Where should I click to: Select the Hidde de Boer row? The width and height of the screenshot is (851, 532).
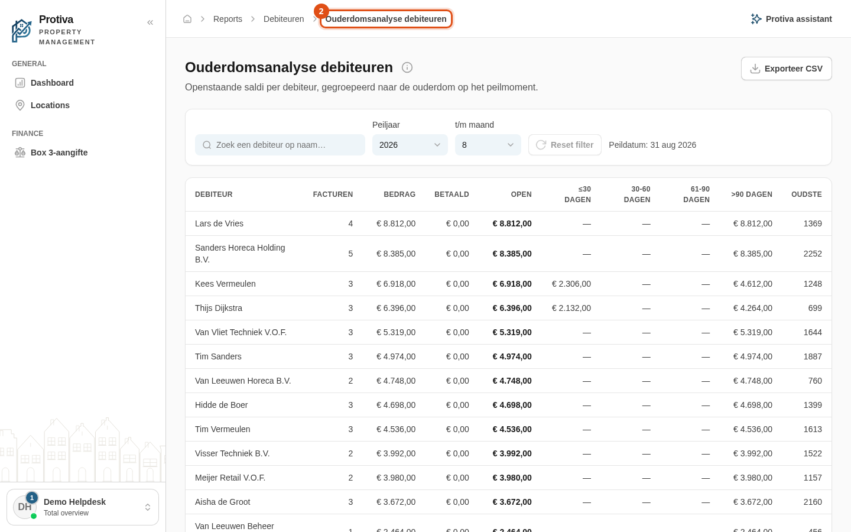click(x=508, y=405)
